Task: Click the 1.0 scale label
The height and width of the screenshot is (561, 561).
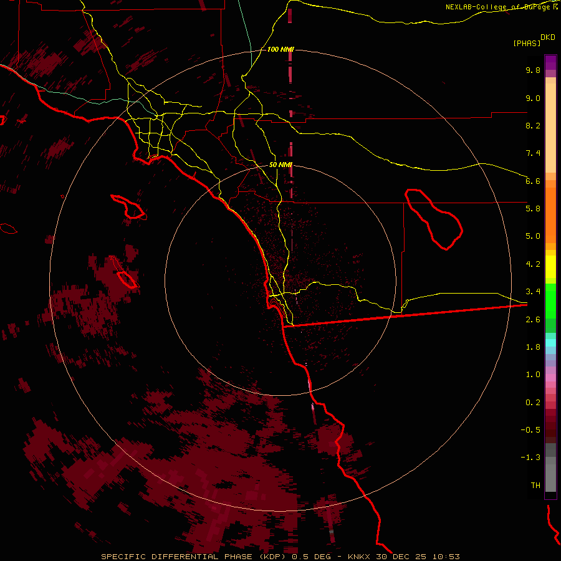Action: click(533, 375)
